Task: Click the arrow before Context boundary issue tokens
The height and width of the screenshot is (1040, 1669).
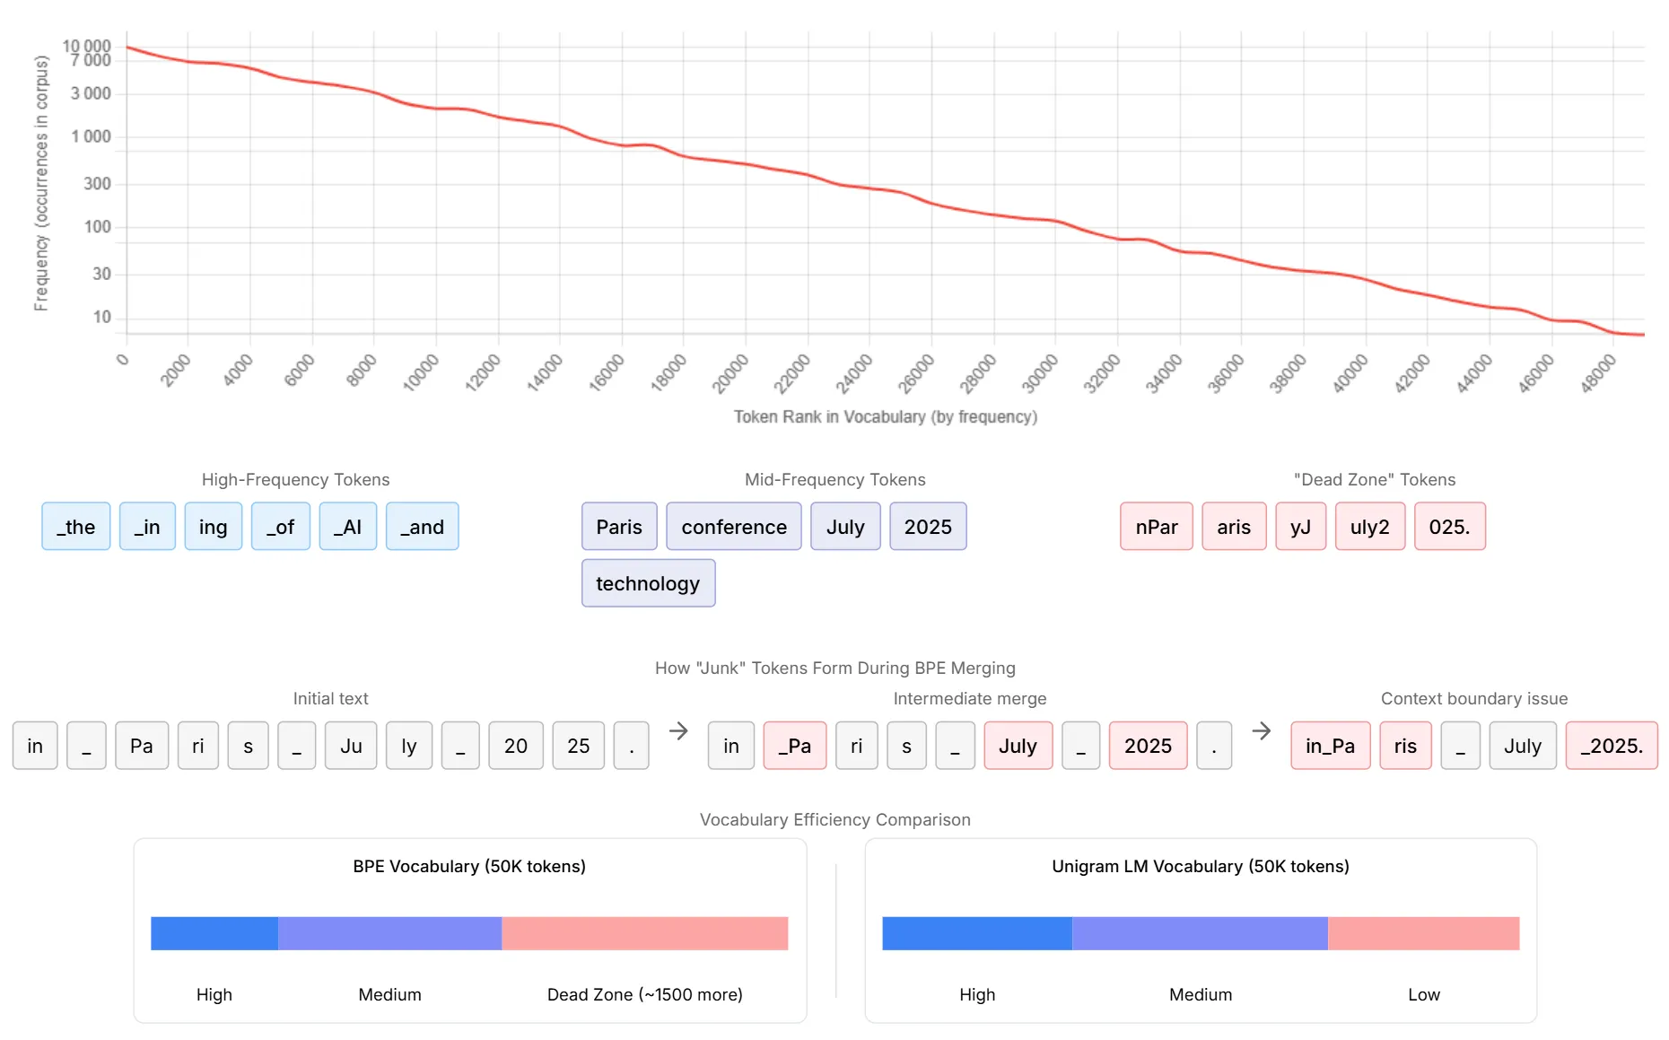Action: pos(1262,731)
